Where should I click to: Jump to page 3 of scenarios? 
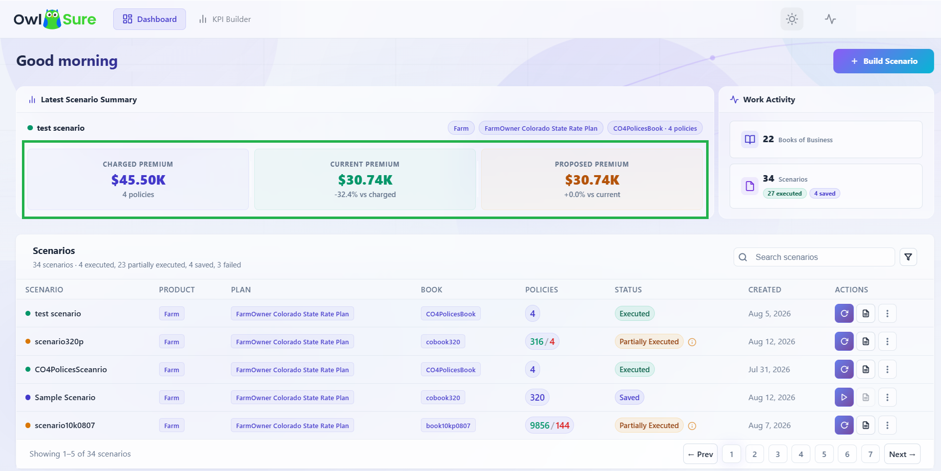(777, 454)
